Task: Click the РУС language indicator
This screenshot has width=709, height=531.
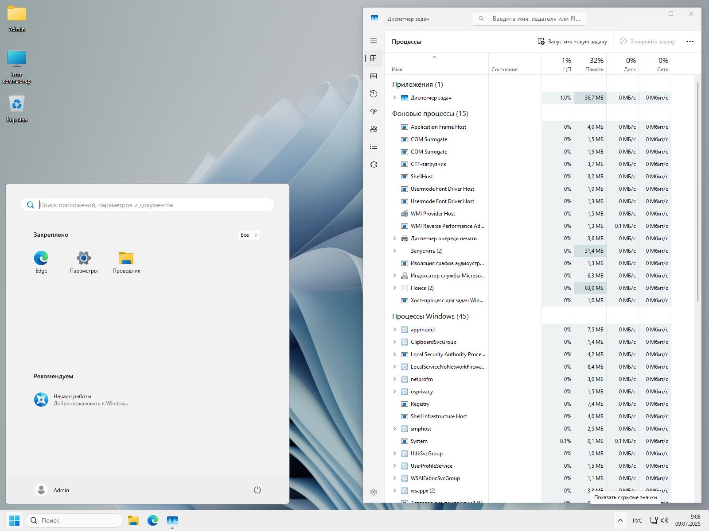Action: pyautogui.click(x=637, y=520)
